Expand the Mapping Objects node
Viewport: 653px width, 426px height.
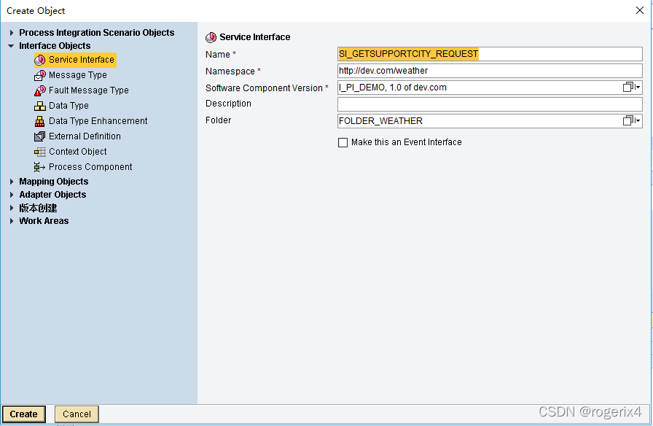(12, 182)
